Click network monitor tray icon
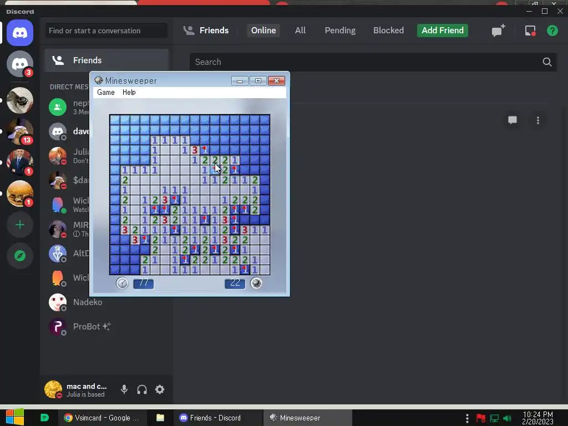Viewport: 568px width, 426px height. coord(494,418)
